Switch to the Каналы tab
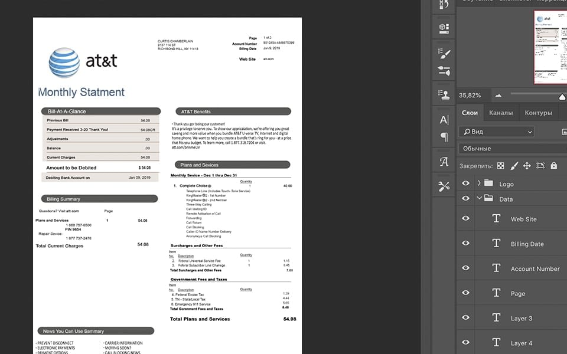567x354 pixels. [x=501, y=113]
